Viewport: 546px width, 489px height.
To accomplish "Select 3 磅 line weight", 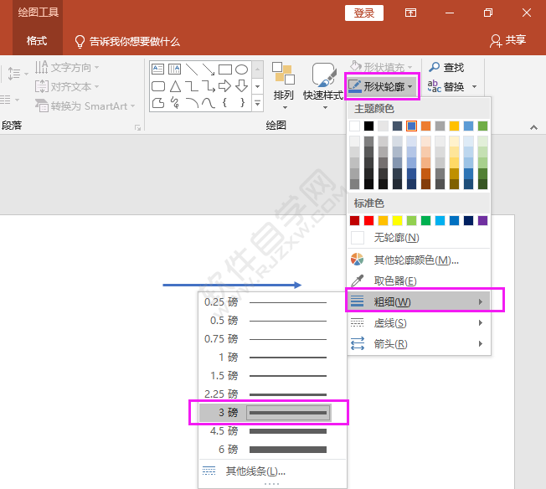I will pyautogui.click(x=265, y=413).
